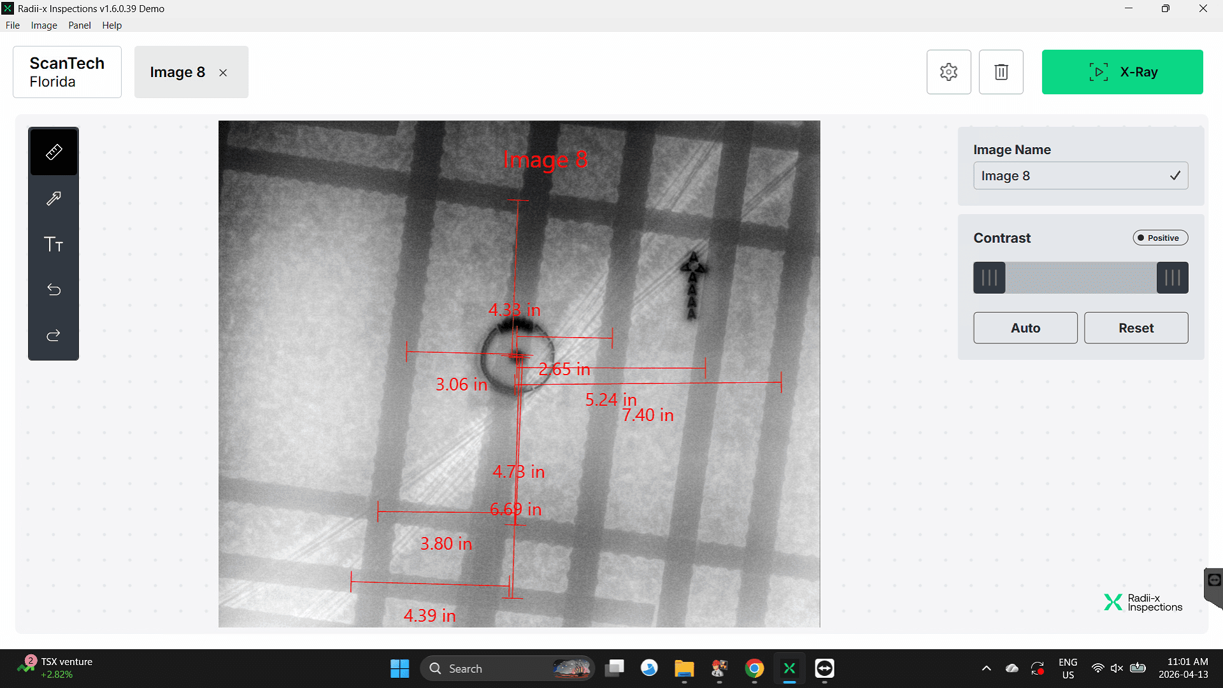Redo the last undone action
Image resolution: width=1223 pixels, height=688 pixels.
click(54, 336)
